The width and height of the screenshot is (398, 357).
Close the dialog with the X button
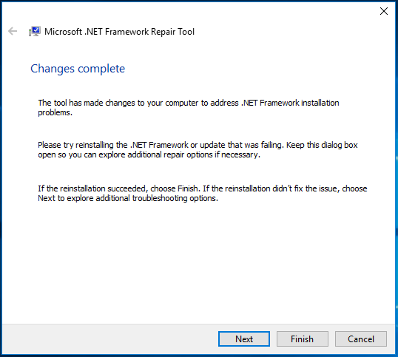click(x=384, y=11)
